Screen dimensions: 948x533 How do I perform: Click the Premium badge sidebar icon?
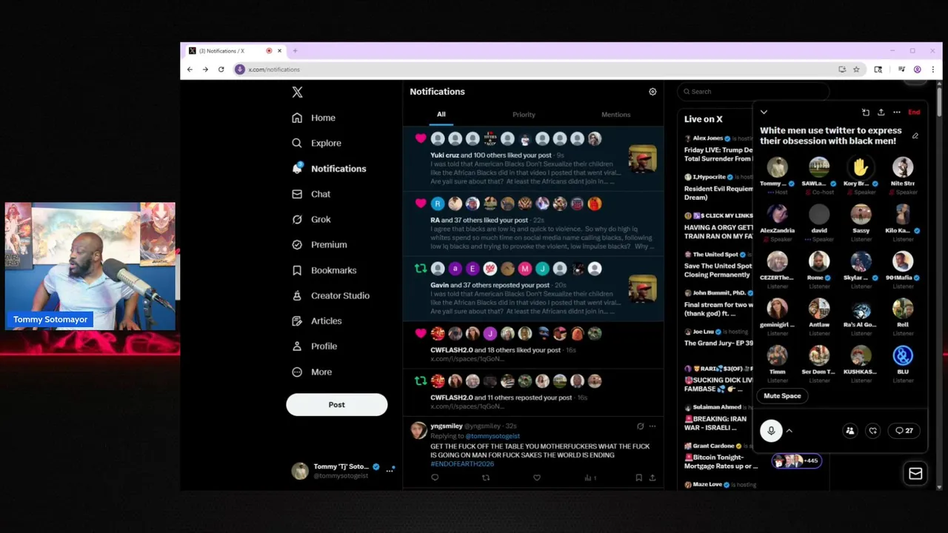297,244
